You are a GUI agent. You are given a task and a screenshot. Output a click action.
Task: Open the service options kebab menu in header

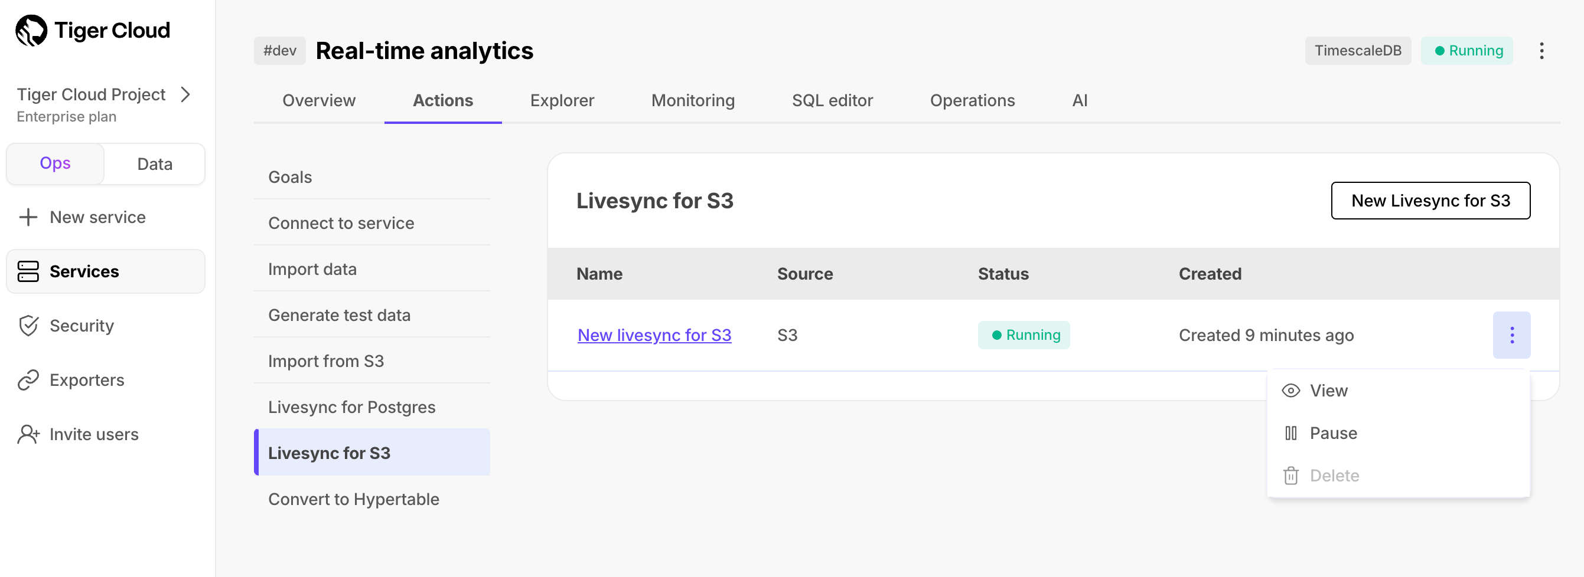[x=1541, y=50]
